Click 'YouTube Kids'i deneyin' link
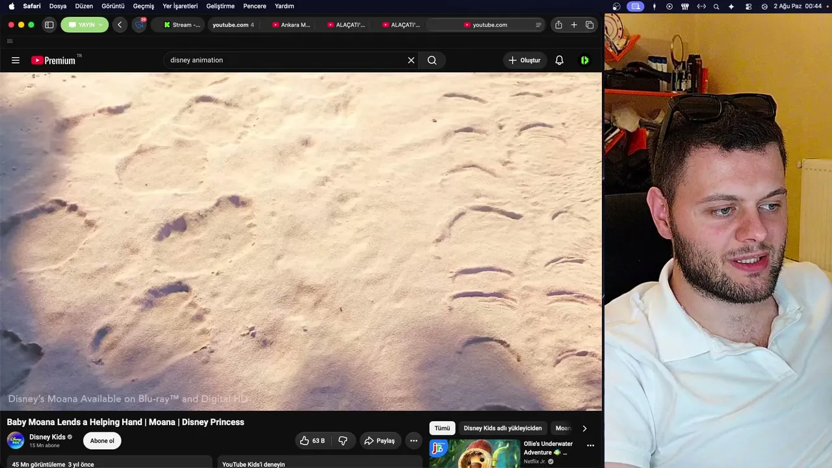Screen dimensions: 832x468 point(253,464)
